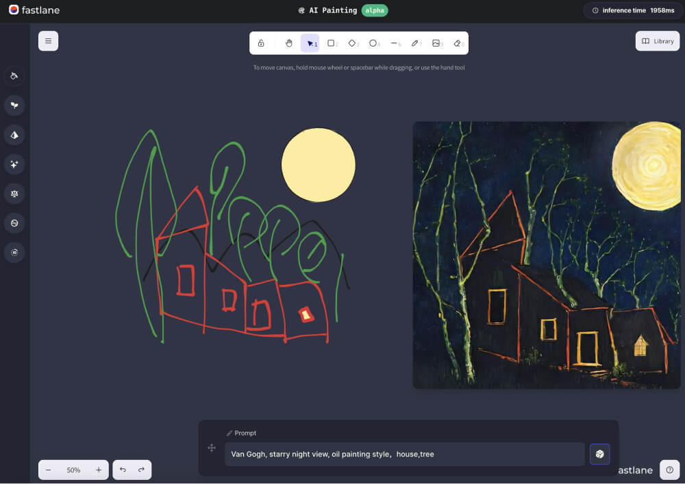Screen dimensions: 685x484
Task: Select the Eraser tool
Action: pos(458,43)
